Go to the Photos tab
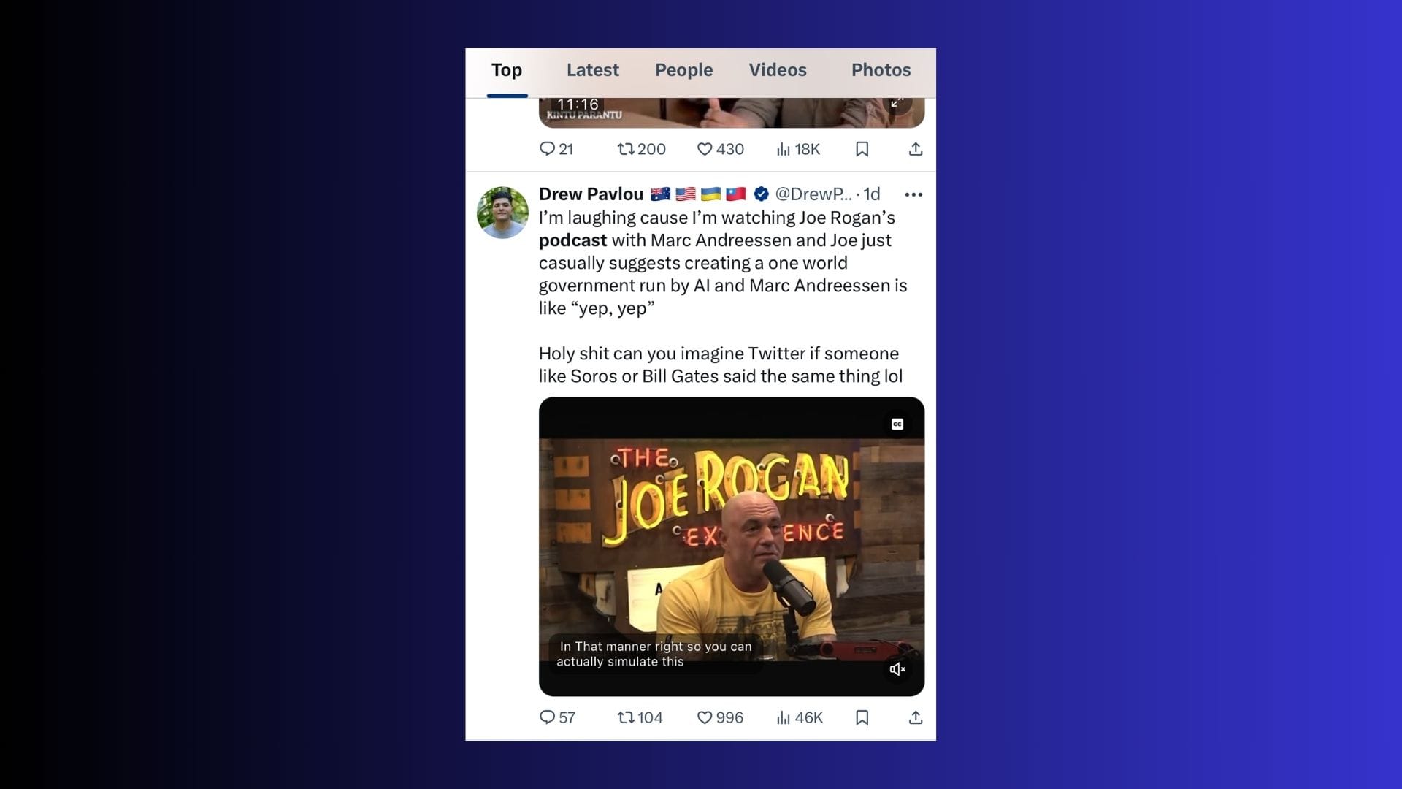This screenshot has height=789, width=1402. (881, 70)
